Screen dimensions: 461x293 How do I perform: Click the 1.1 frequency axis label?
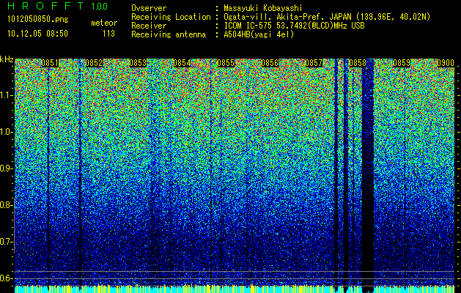[x=7, y=95]
